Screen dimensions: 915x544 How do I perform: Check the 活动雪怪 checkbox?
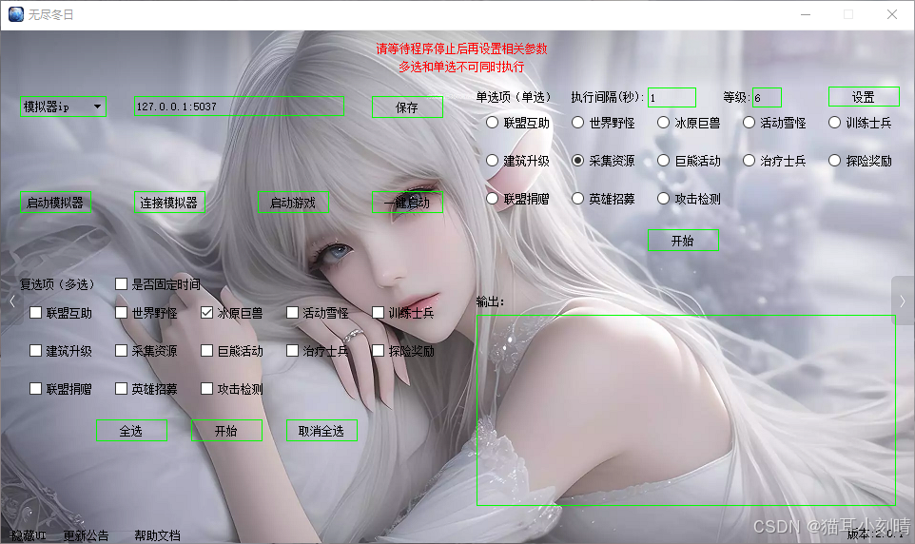coord(292,313)
